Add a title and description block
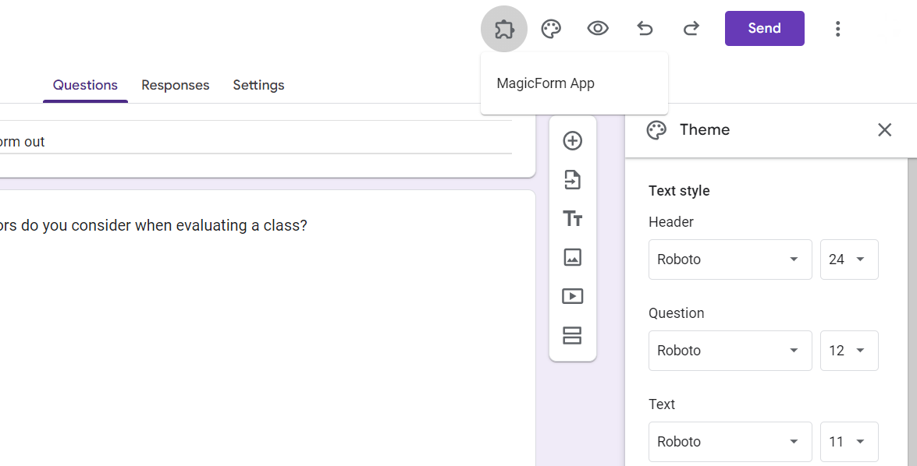This screenshot has width=917, height=466. click(x=573, y=219)
